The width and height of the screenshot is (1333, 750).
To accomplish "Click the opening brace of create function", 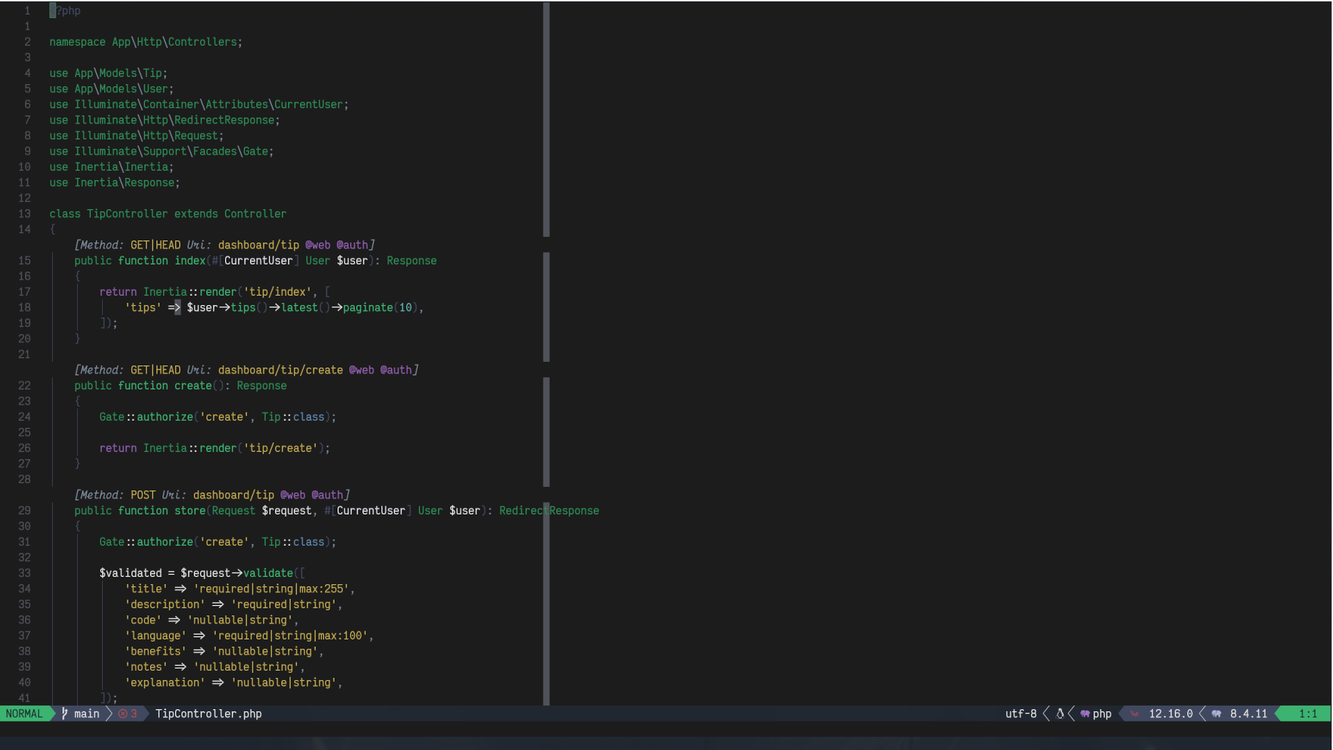I will pyautogui.click(x=78, y=401).
